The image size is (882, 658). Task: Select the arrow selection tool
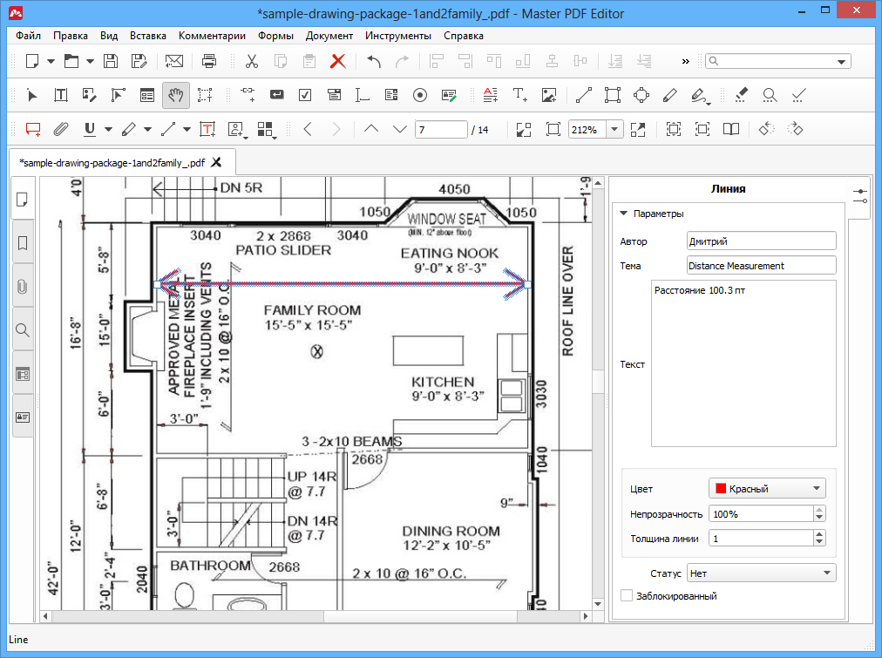tap(31, 95)
